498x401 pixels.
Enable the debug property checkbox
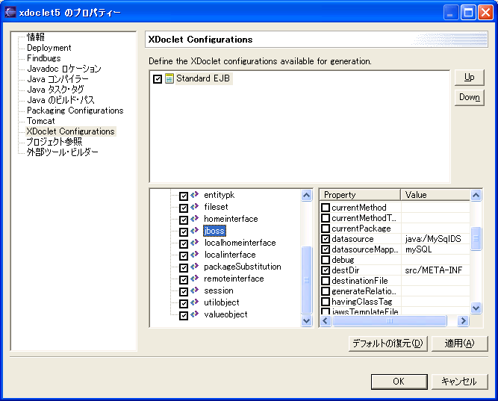(x=326, y=260)
